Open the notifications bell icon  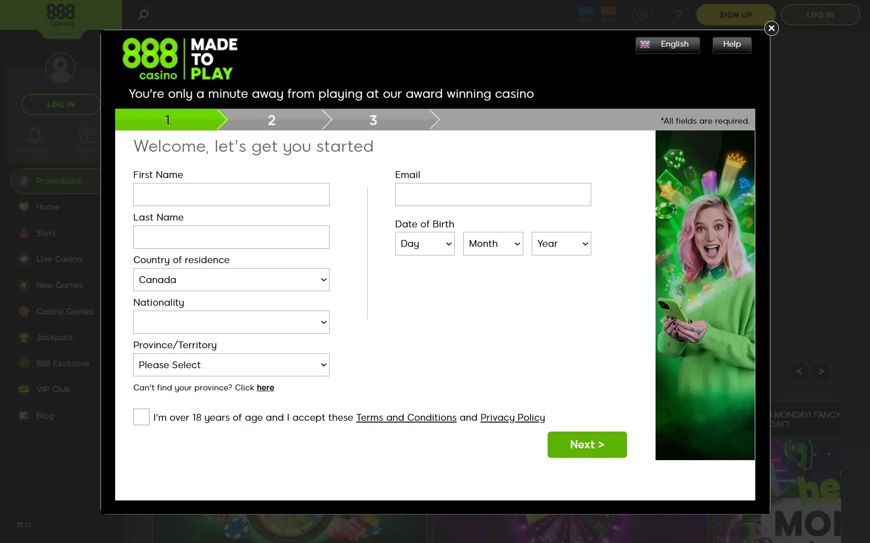click(35, 135)
